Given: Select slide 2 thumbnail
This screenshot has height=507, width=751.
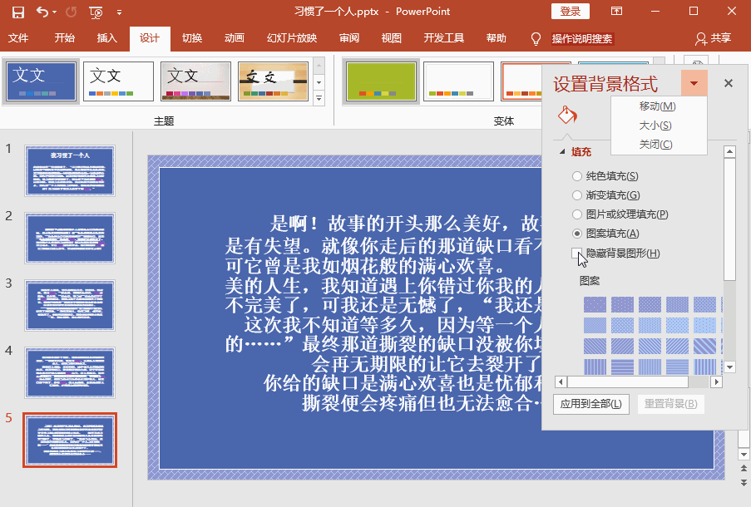Looking at the screenshot, I should tap(70, 239).
